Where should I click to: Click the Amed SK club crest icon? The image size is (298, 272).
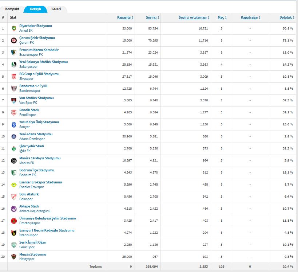13,28
